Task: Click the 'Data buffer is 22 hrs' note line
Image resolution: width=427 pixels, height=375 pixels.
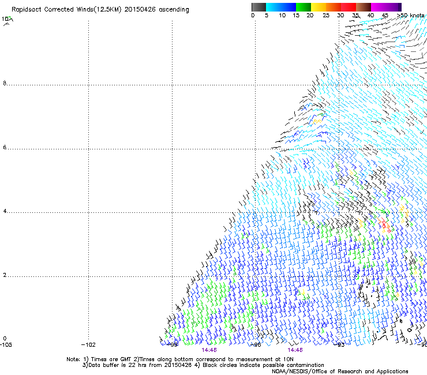Action: click(x=203, y=365)
